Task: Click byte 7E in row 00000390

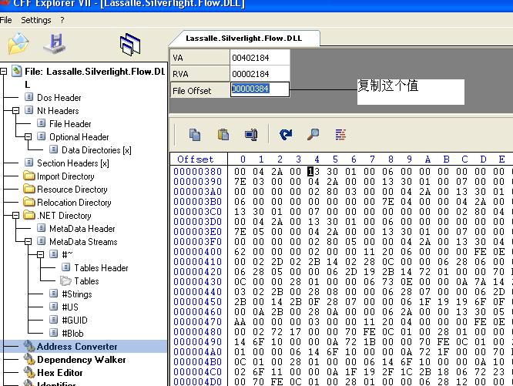Action: pos(240,182)
